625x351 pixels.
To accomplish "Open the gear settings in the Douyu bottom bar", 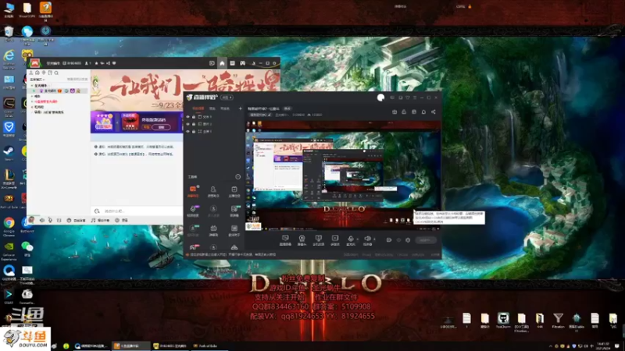I will pyautogui.click(x=408, y=240).
